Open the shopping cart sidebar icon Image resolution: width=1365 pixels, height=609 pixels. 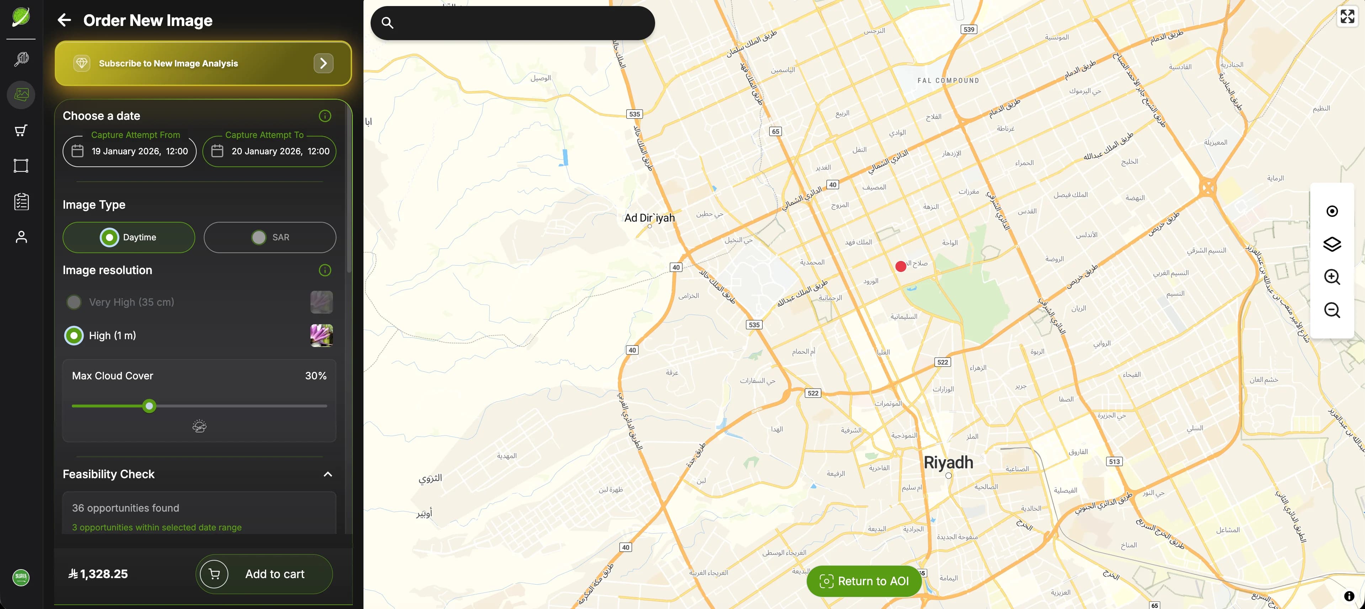click(21, 130)
